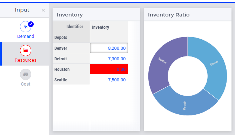The image size is (235, 135).
Task: Edit the Denver inventory value 8,200.00
Action: tap(109, 48)
